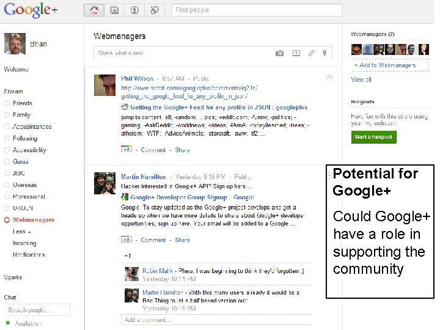The image size is (440, 330).
Task: Select the Family circle stream
Action: [21, 115]
